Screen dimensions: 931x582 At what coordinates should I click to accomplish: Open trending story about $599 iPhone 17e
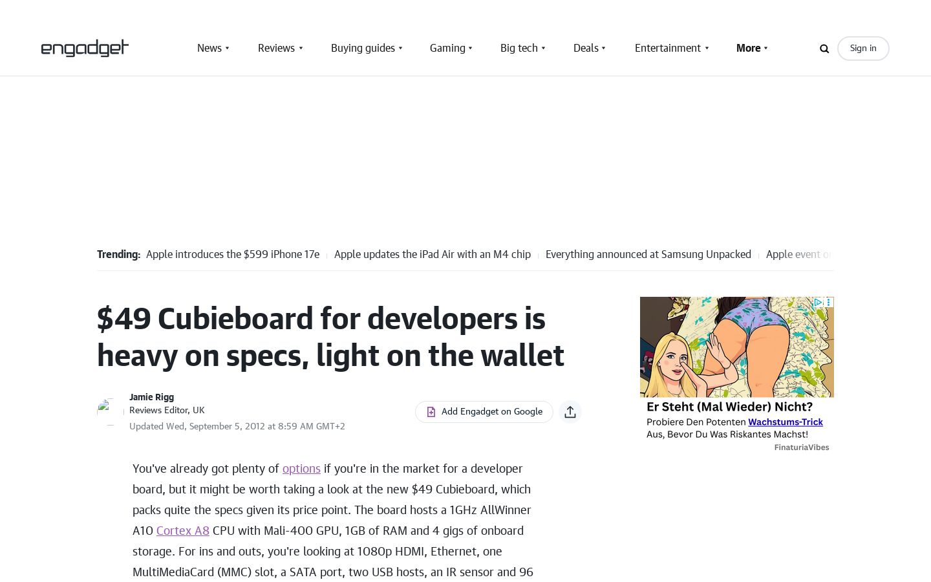pos(233,254)
